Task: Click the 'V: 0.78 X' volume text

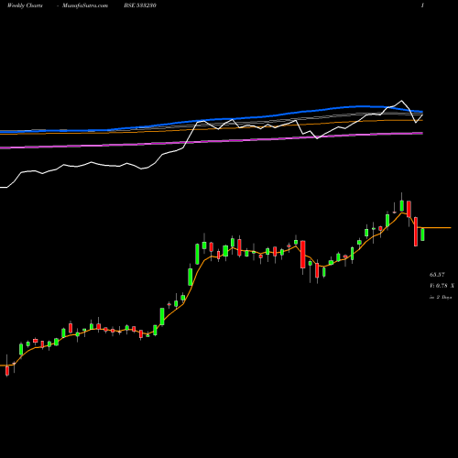Action: tap(442, 286)
